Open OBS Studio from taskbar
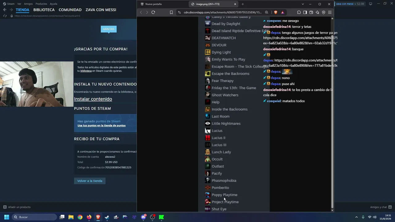The image size is (395, 222). [x=152, y=217]
